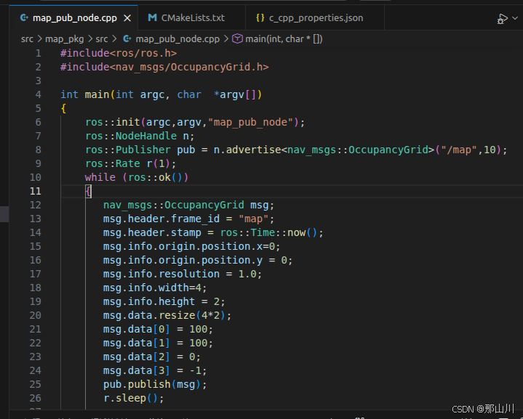Click the run and debug icon
Viewport: 523px width, 419px height.
pos(502,19)
